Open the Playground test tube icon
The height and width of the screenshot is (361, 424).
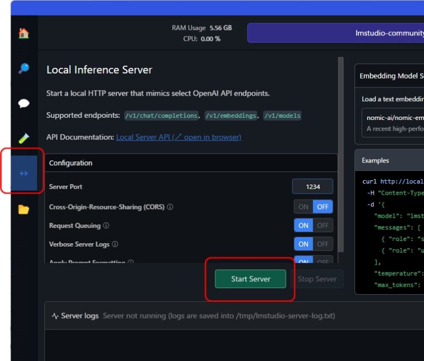pos(24,138)
